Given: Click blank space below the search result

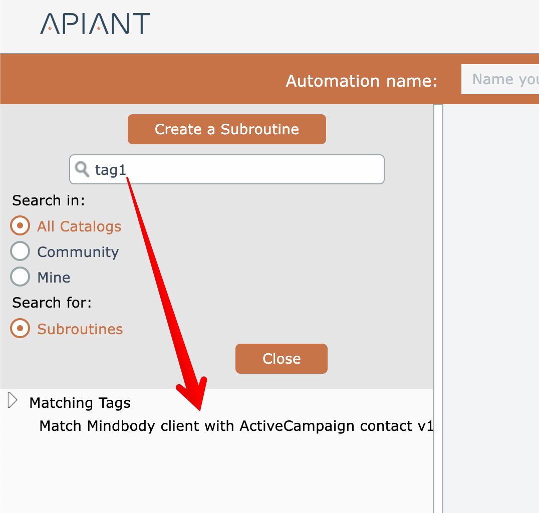Looking at the screenshot, I should coord(215,476).
